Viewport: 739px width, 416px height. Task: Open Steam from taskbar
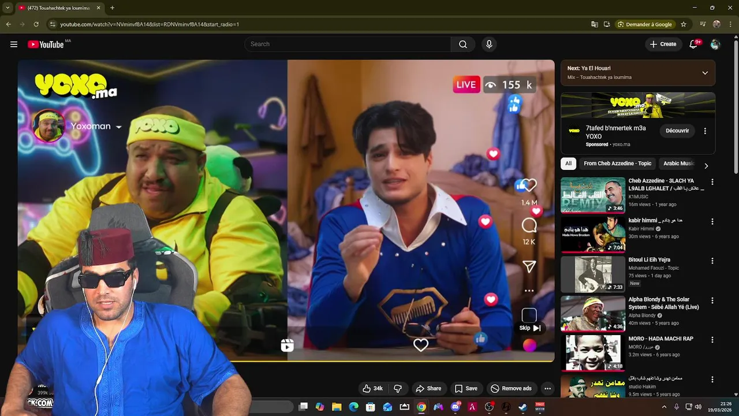523,407
